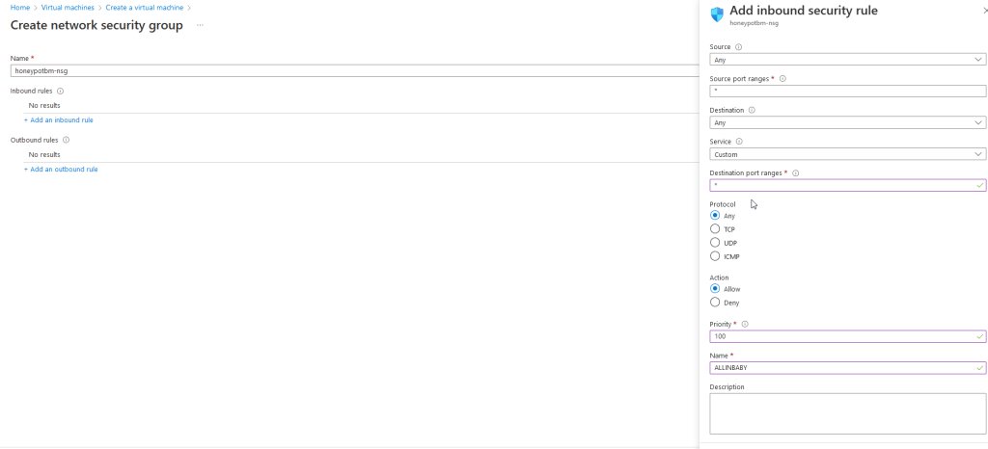Screen dimensions: 988x449
Task: Click into the Description text box
Action: (847, 413)
